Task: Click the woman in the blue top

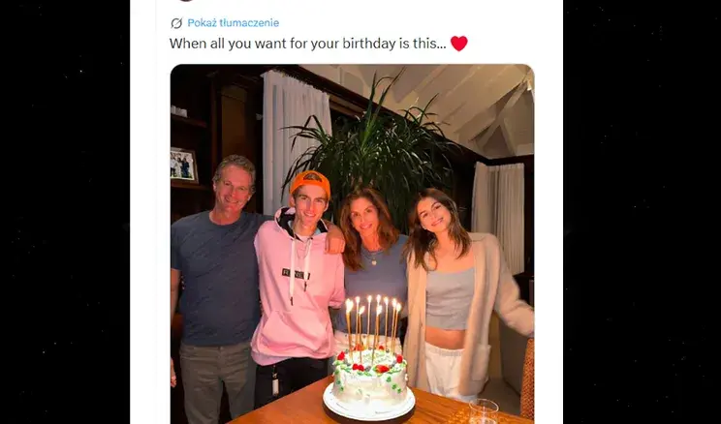Action: coord(370,257)
